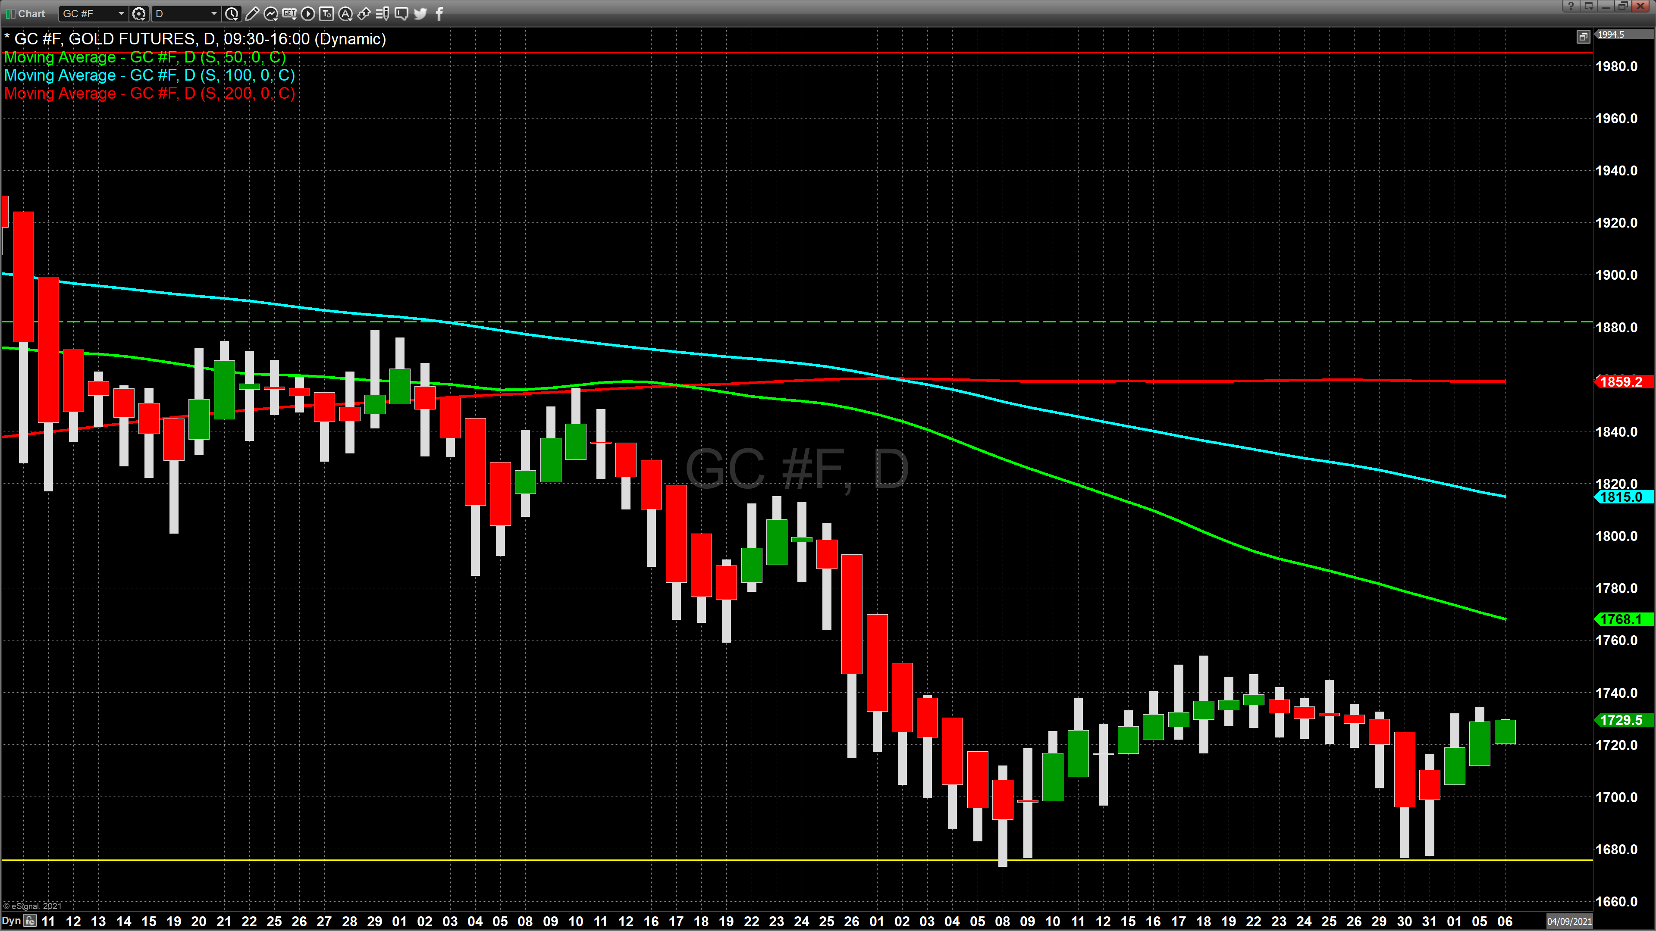Share chart via Twitter icon
Screen dimensions: 1656x931
(420, 13)
